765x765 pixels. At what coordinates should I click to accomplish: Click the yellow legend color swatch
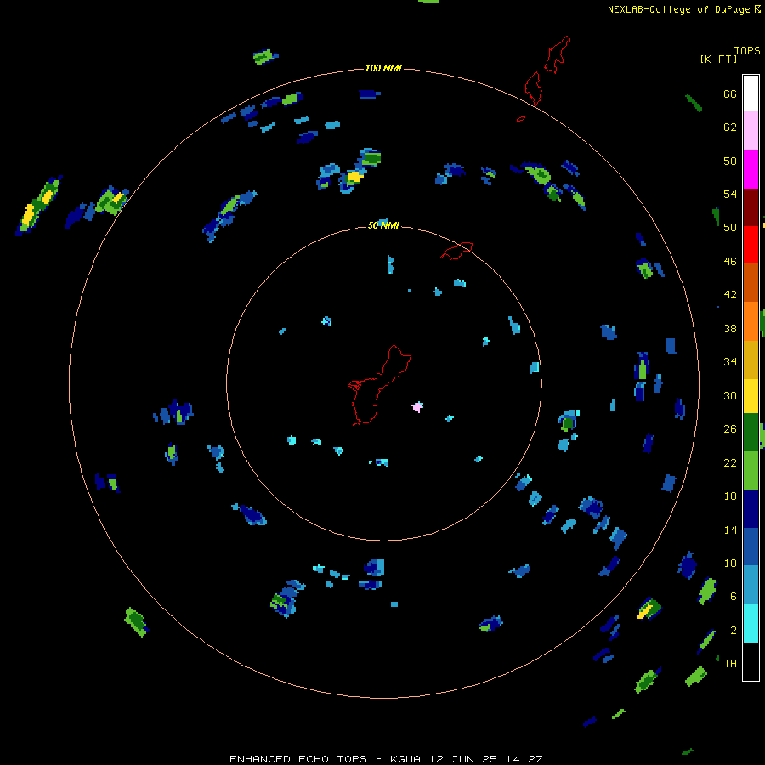[x=751, y=396]
